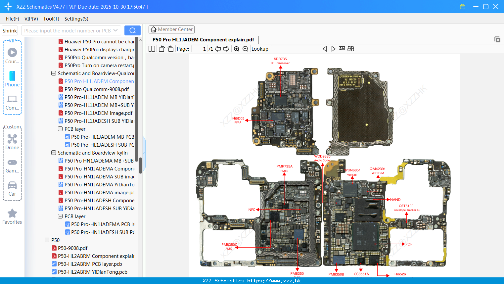Open model number dropdown arrow

(115, 30)
